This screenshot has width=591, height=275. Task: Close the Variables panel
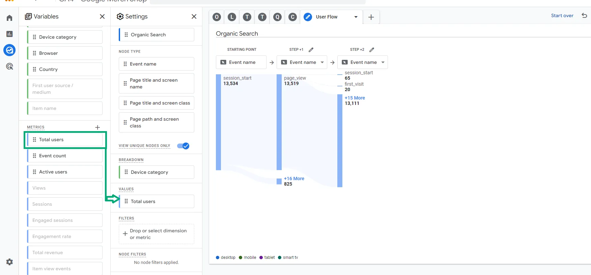[x=102, y=16]
